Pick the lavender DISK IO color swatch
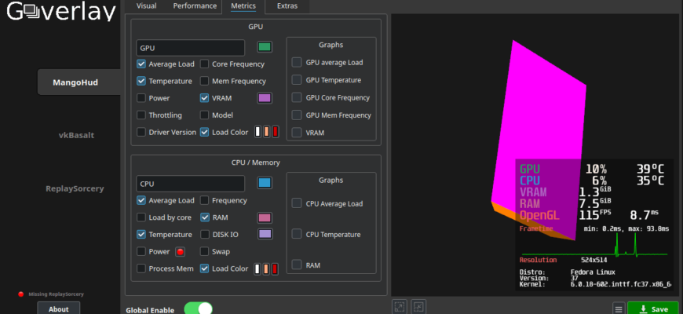This screenshot has width=683, height=314. pyautogui.click(x=265, y=234)
